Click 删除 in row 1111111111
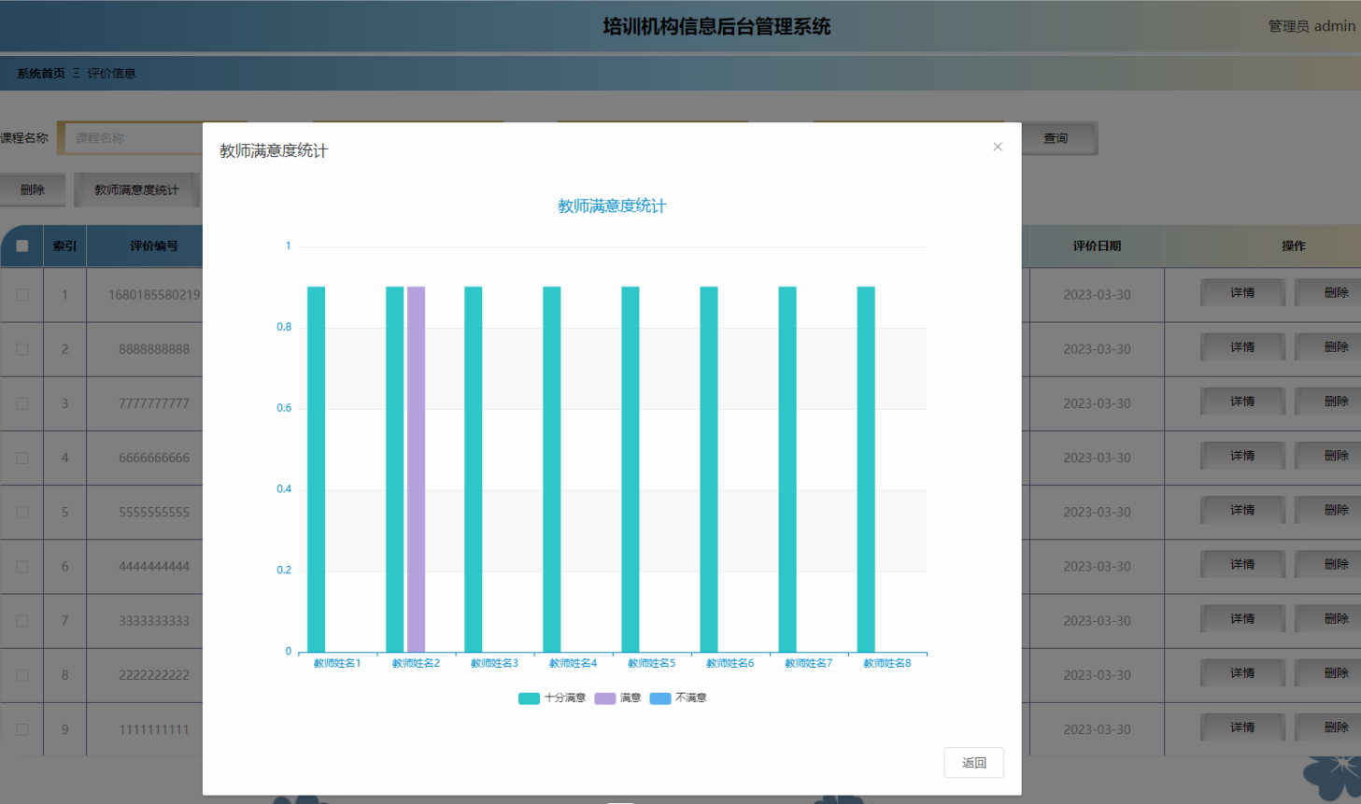The width and height of the screenshot is (1361, 804). (x=1328, y=727)
